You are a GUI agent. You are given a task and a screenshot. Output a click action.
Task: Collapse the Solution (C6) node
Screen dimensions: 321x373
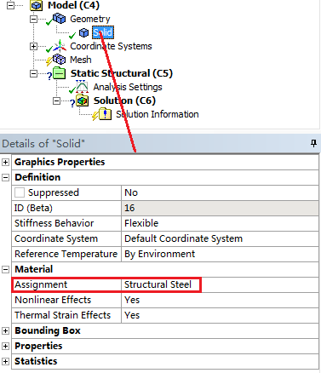click(56, 100)
